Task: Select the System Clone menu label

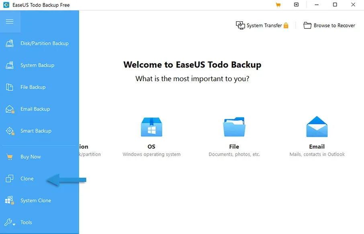Action: [36, 200]
